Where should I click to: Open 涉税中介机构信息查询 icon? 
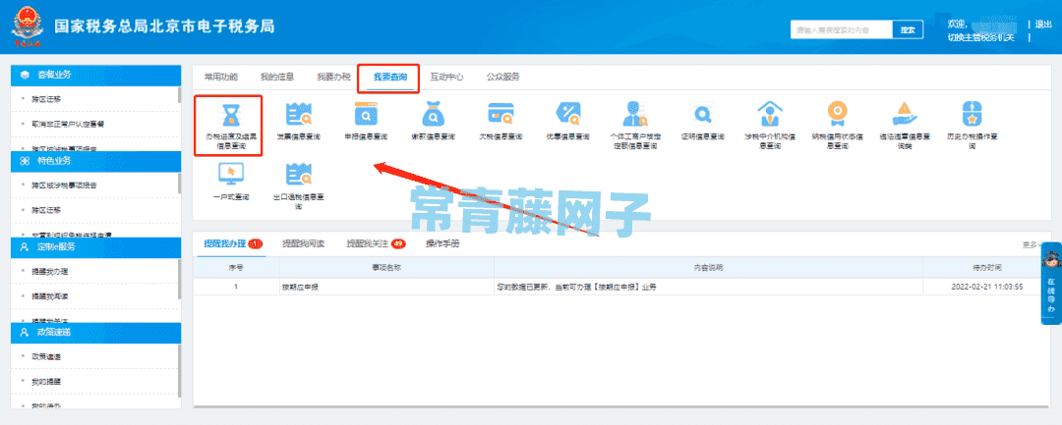tap(769, 114)
